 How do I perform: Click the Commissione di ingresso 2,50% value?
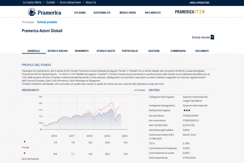(x=186, y=148)
